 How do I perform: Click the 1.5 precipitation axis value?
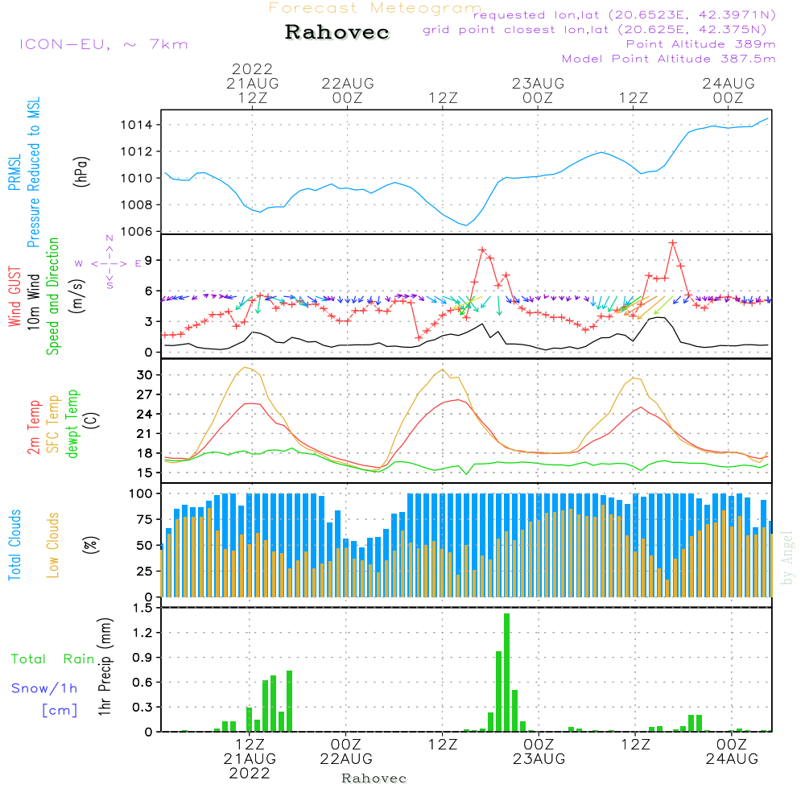click(142, 608)
